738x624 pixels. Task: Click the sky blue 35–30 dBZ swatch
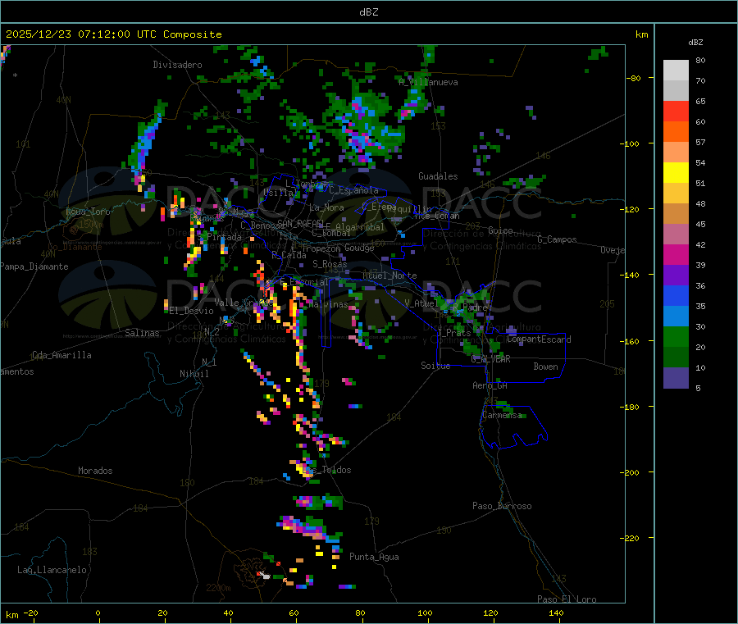pos(676,317)
